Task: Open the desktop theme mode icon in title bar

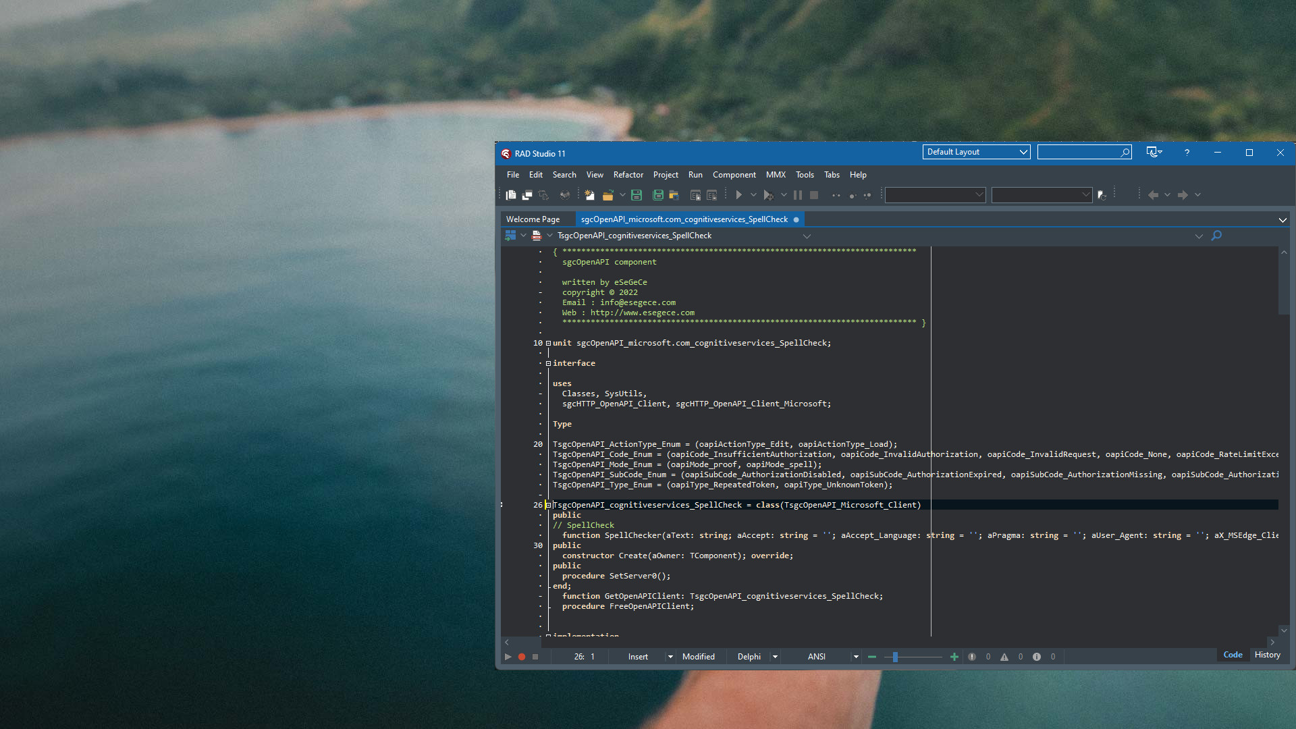Action: [1154, 153]
